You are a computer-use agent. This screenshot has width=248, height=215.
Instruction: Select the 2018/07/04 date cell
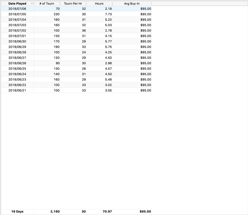(18, 19)
